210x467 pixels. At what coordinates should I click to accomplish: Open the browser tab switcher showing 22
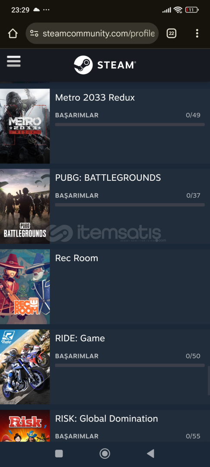[x=172, y=33]
